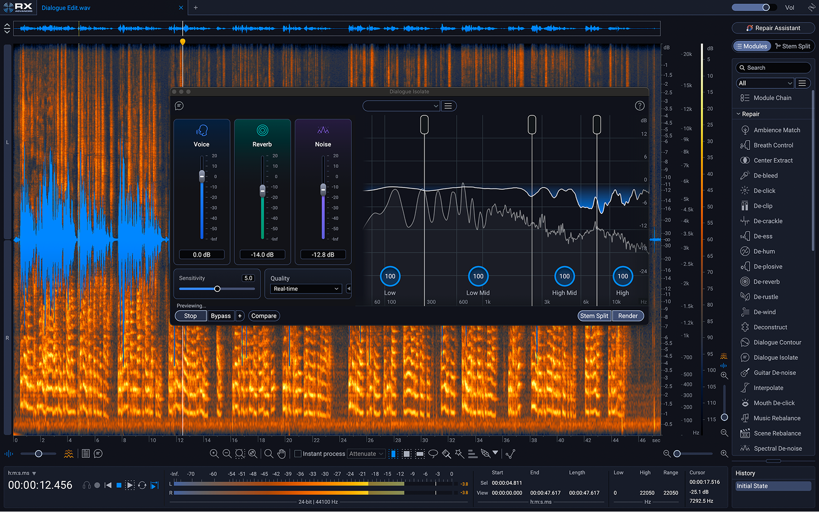Open the Quality Real-time dropdown

coord(307,289)
